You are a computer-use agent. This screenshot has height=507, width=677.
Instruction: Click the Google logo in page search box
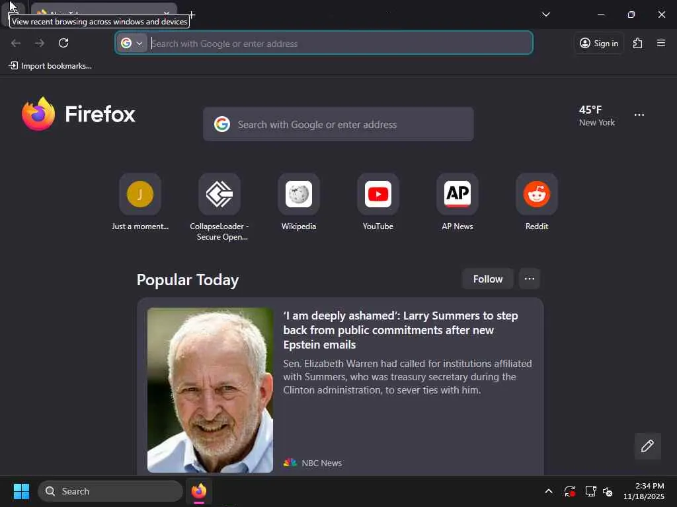coord(222,124)
